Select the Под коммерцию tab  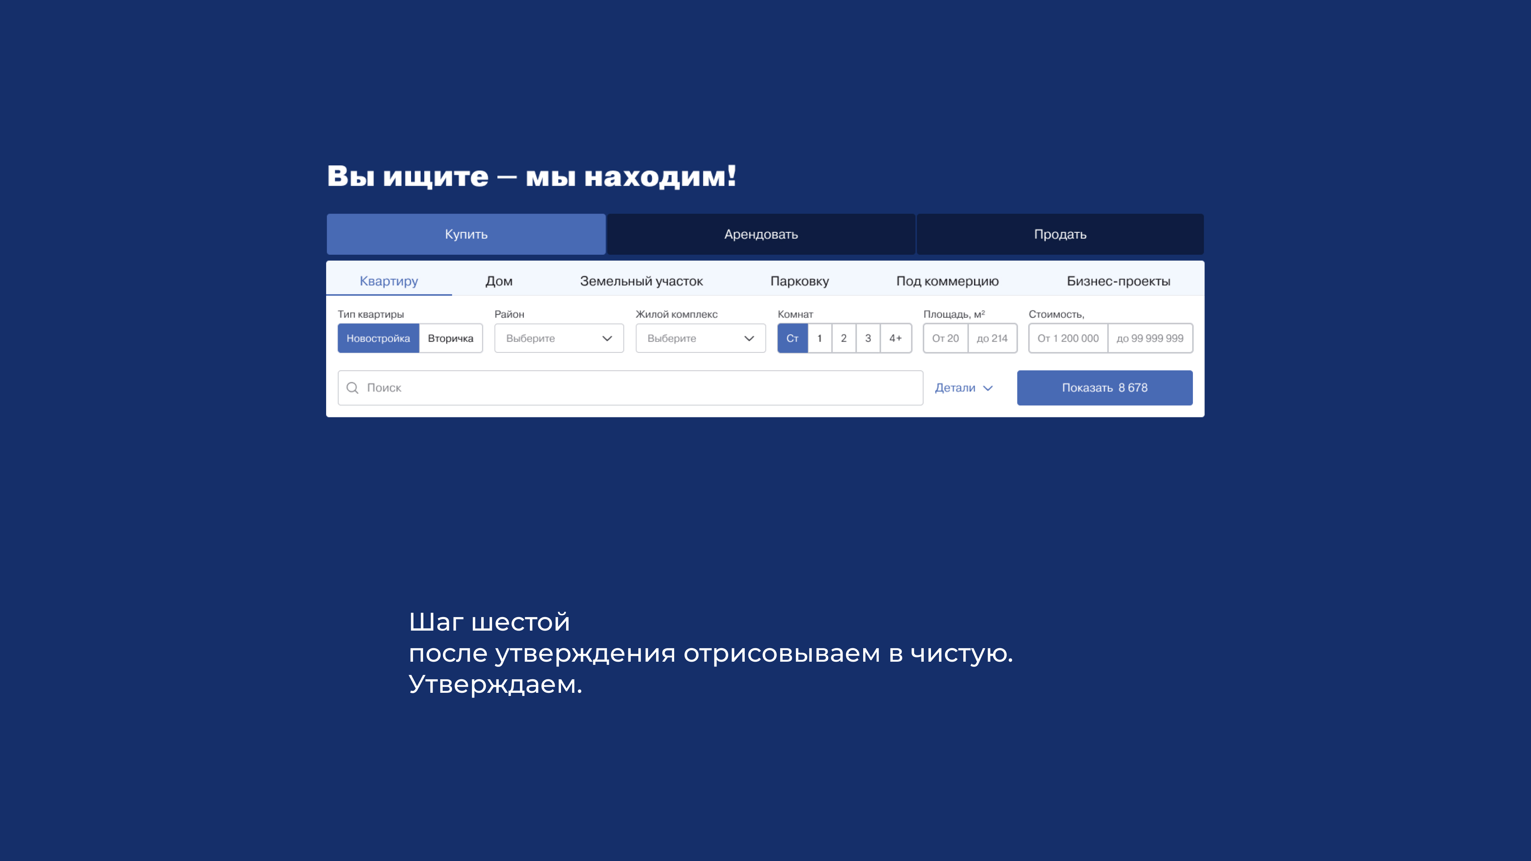pyautogui.click(x=947, y=281)
